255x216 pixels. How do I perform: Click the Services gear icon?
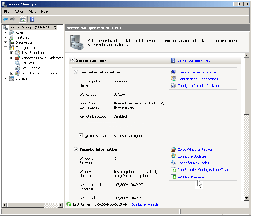[x=18, y=63]
